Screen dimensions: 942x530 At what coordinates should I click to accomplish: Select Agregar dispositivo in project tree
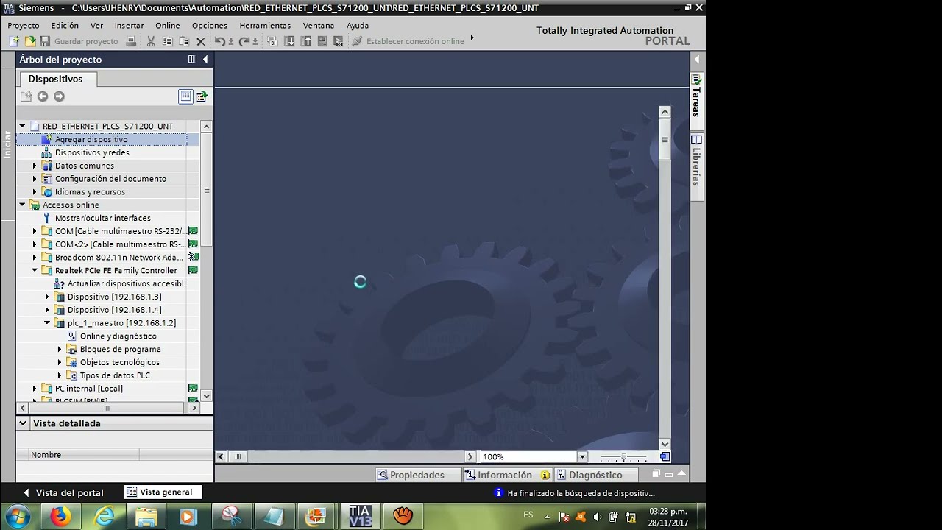[x=91, y=139]
